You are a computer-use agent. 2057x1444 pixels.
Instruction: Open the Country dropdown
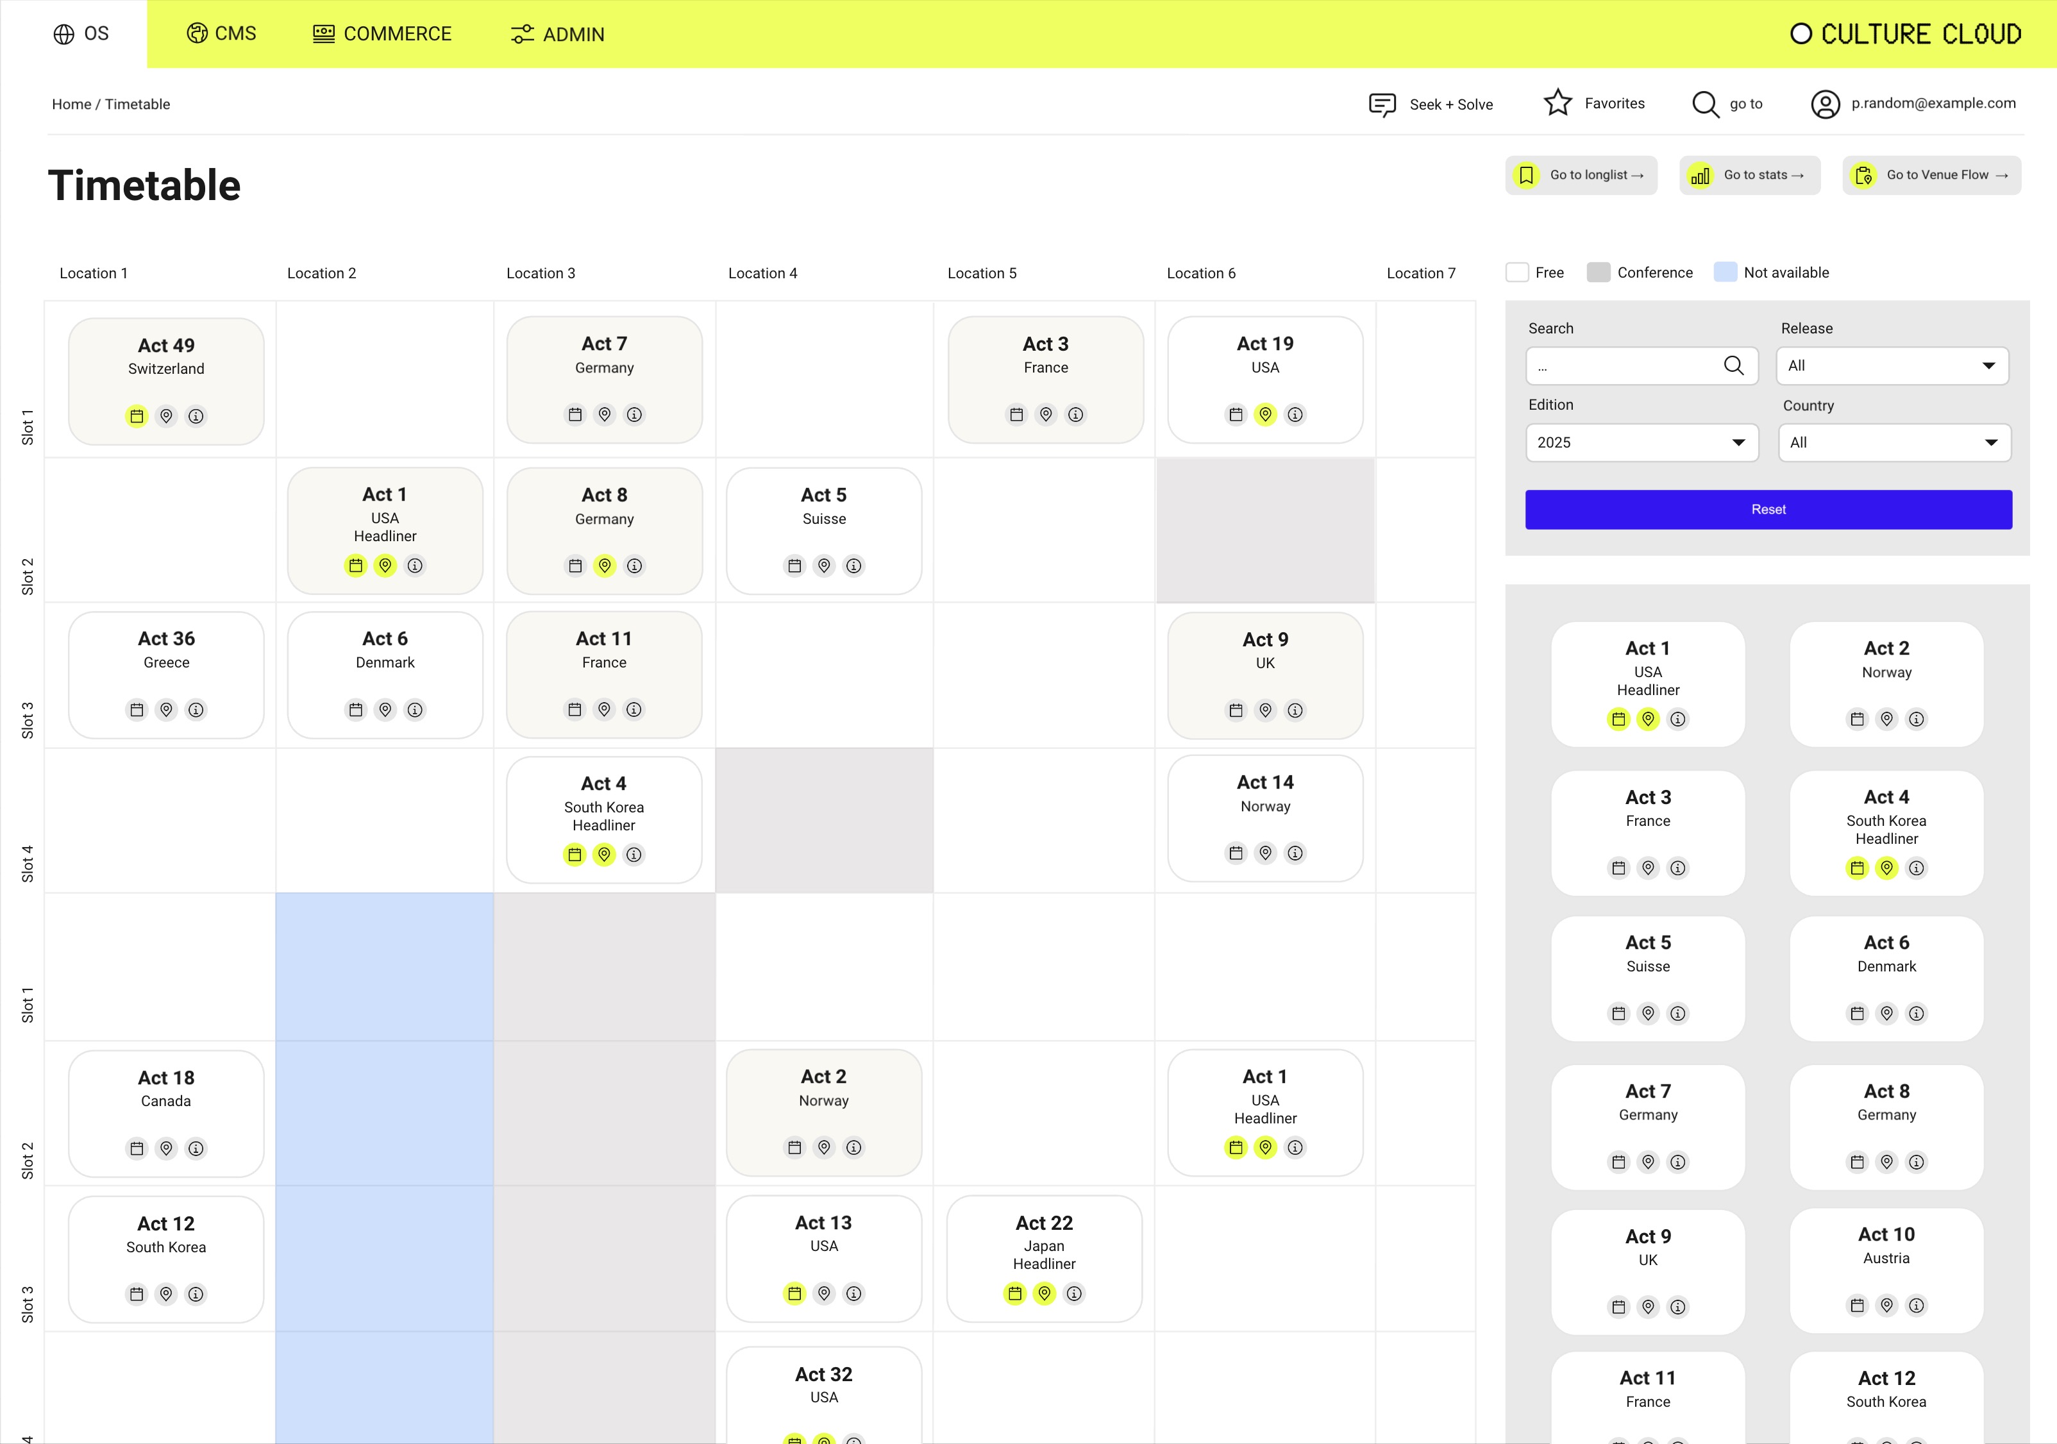1894,442
